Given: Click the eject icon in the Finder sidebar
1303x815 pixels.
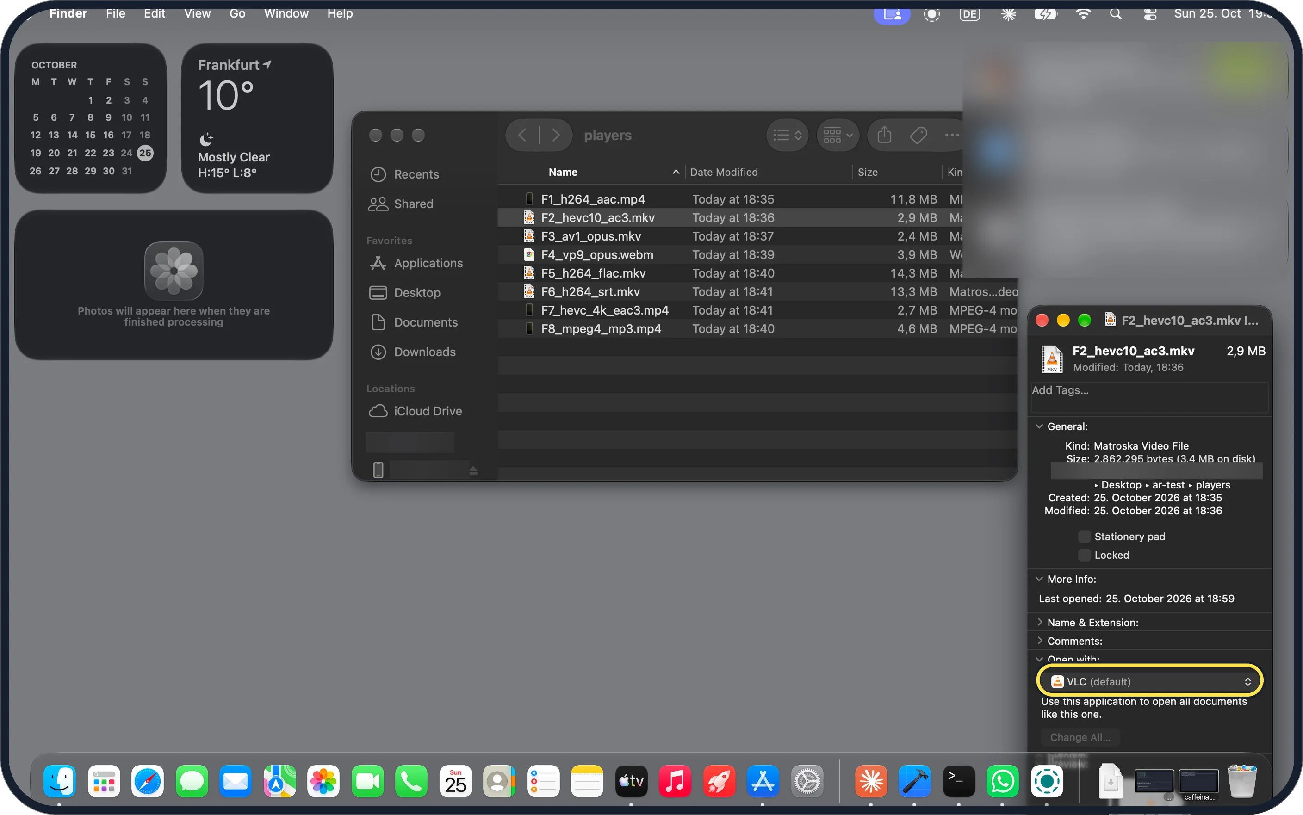Looking at the screenshot, I should tap(473, 470).
